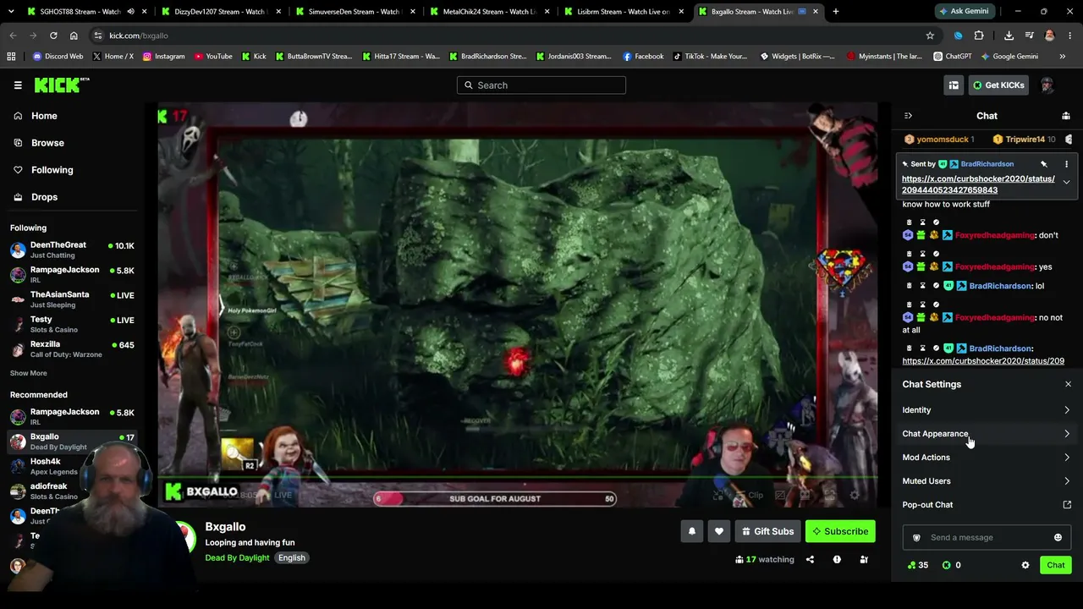Open Muted Users list
This screenshot has width=1083, height=609.
987,481
